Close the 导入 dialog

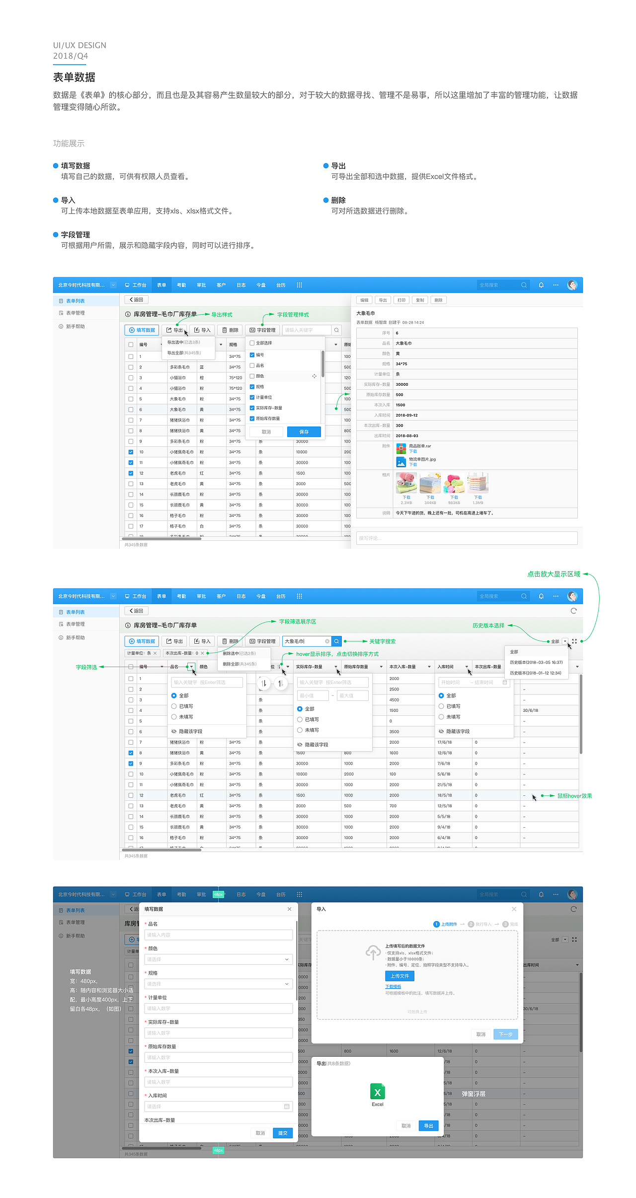pyautogui.click(x=514, y=909)
